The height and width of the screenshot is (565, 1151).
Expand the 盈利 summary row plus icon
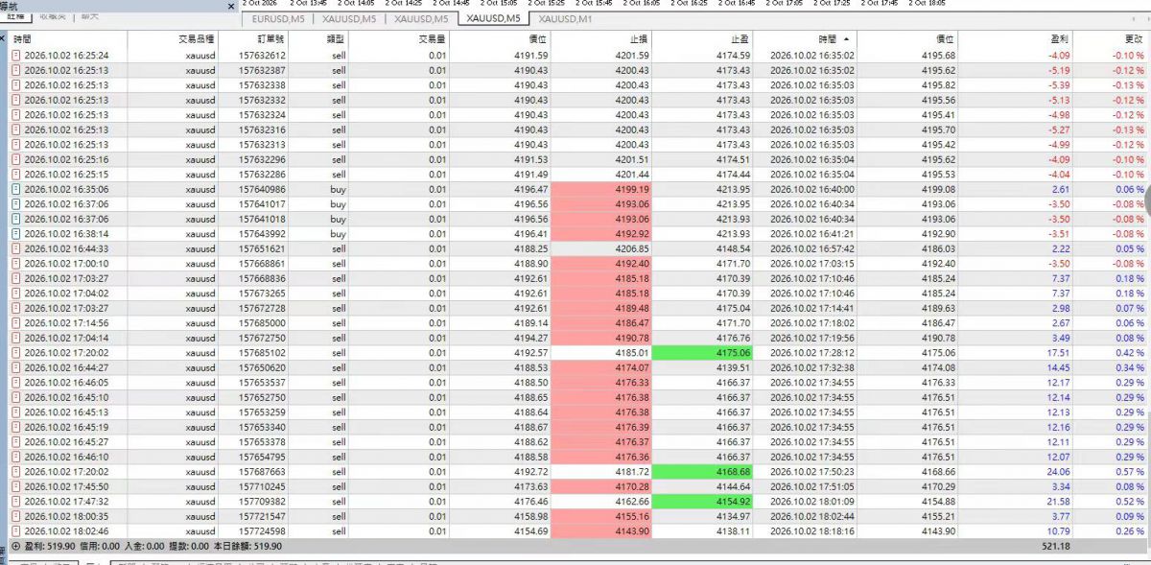point(15,546)
